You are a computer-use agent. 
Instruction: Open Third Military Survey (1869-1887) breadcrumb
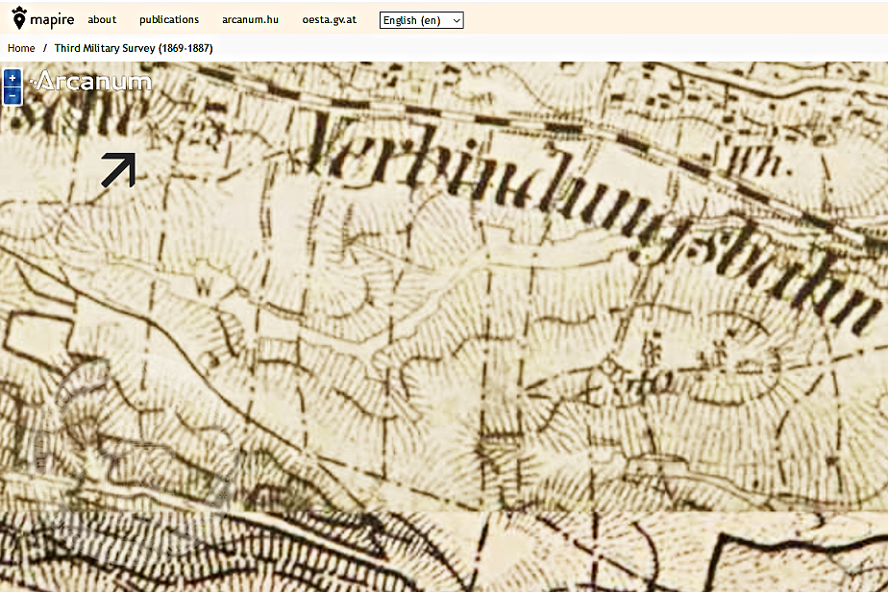pyautogui.click(x=134, y=48)
